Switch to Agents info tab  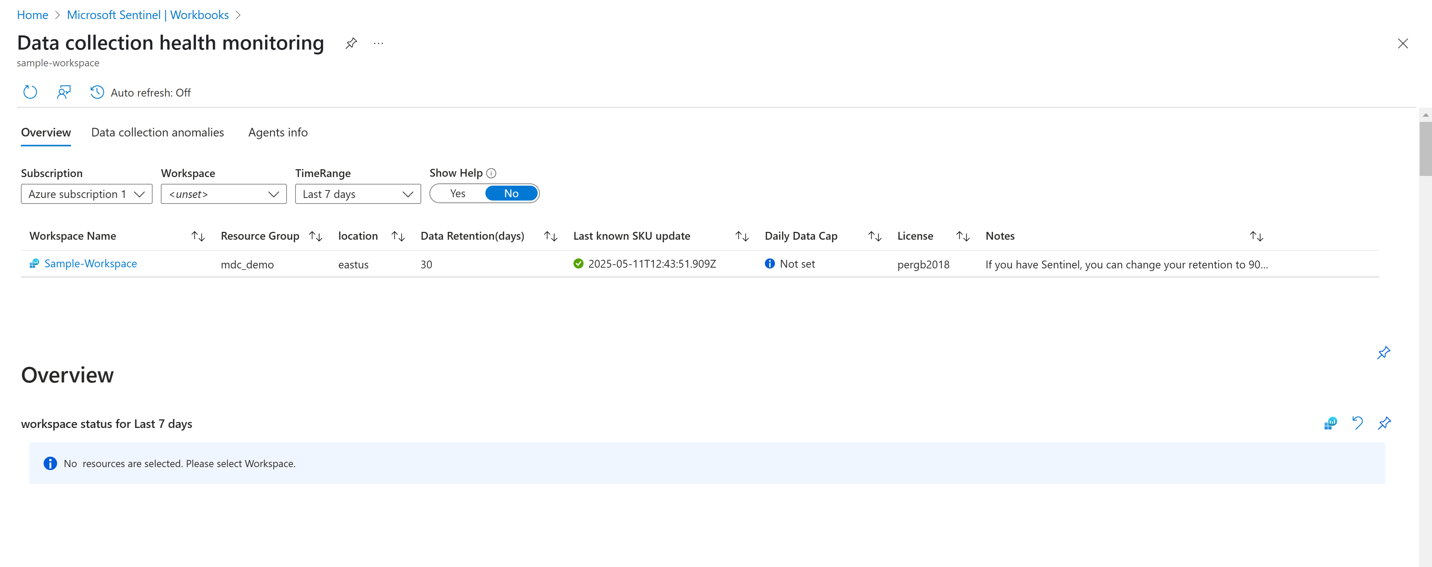[x=278, y=132]
